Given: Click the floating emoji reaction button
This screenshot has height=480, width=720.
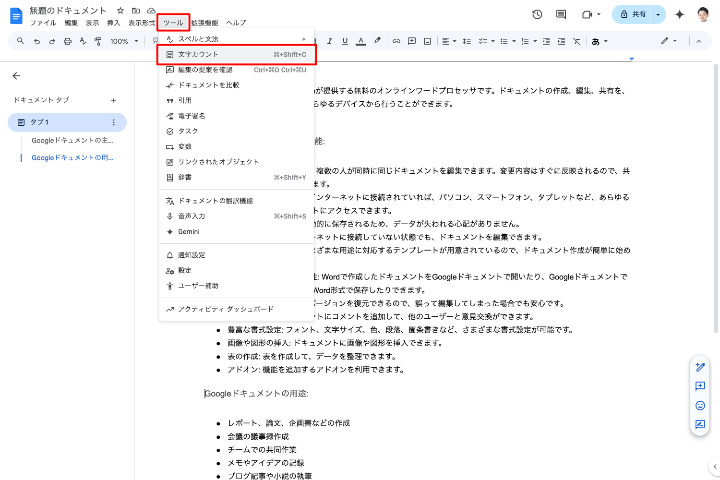Looking at the screenshot, I should [700, 406].
